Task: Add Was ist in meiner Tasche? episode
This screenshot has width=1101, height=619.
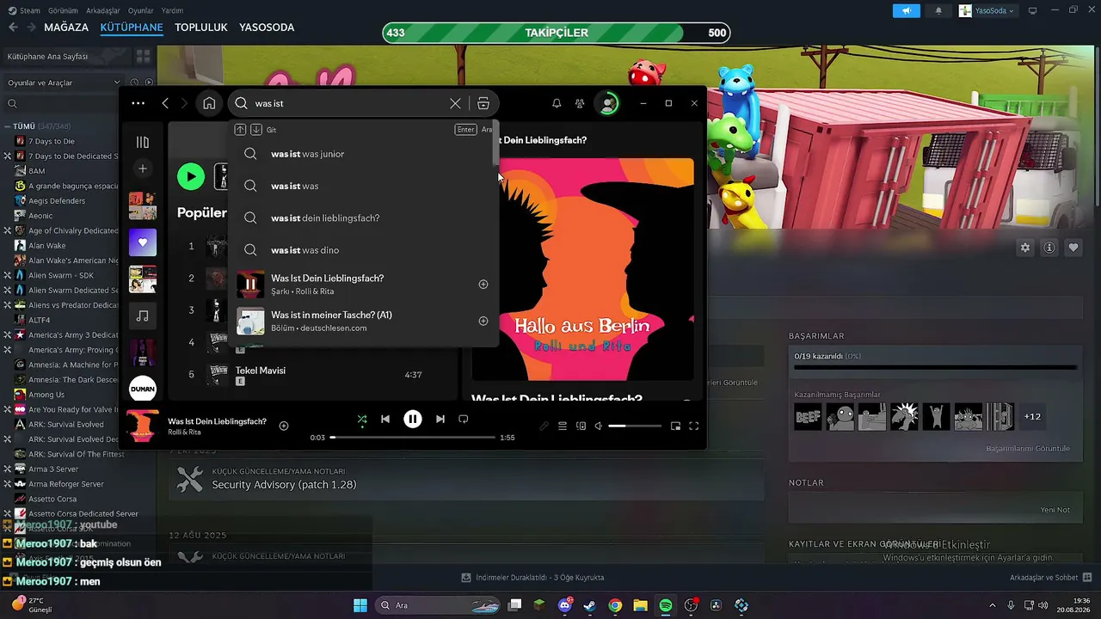Action: point(483,321)
